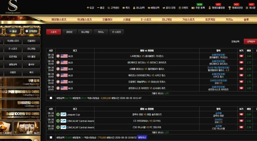The height and width of the screenshot is (141, 257).
Task: Click baseball icon in 오클랜드 애슬레틱스 row
Action: tap(58, 82)
